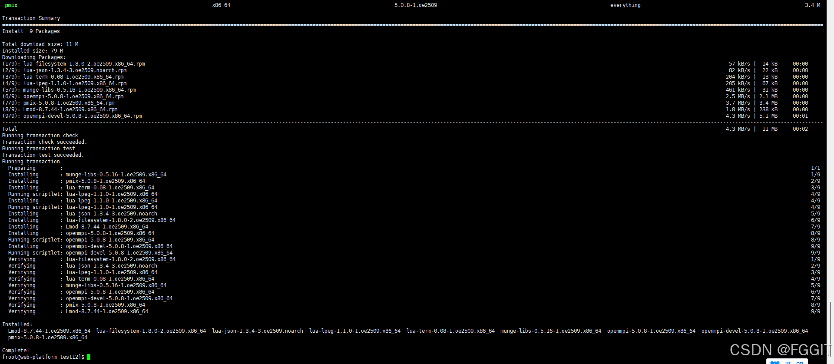Click Verifying line for lua-json-1.3.4-3.oe2509.noarch
This screenshot has width=834, height=364.
83,266
